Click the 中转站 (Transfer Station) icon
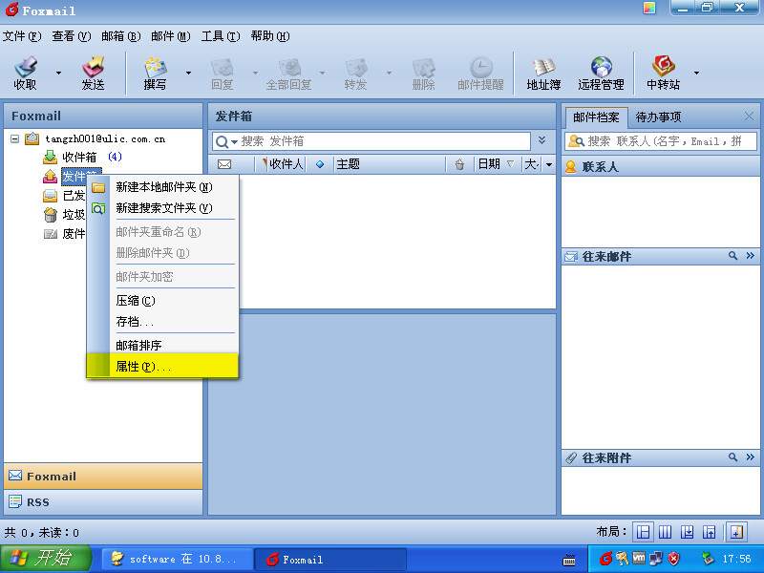Viewport: 764px width, 573px height. coord(663,73)
